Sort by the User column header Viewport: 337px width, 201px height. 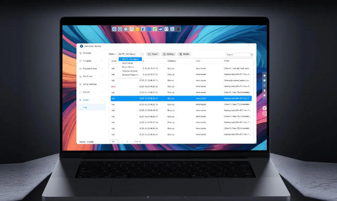point(198,61)
